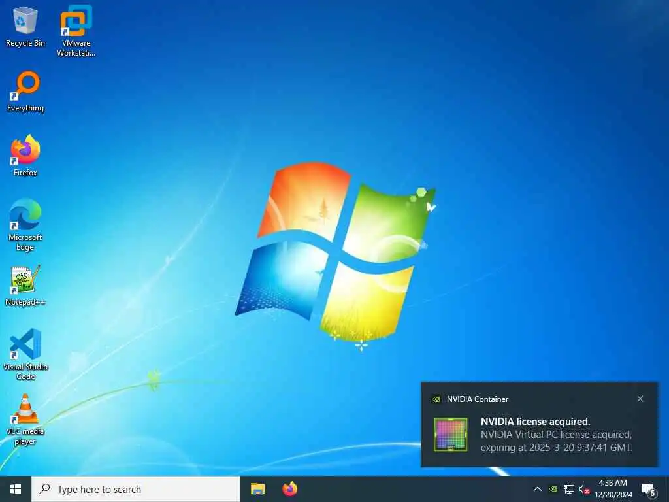Screen dimensions: 669x502
Task: Click the NVIDIA Container notification title
Action: click(x=478, y=399)
